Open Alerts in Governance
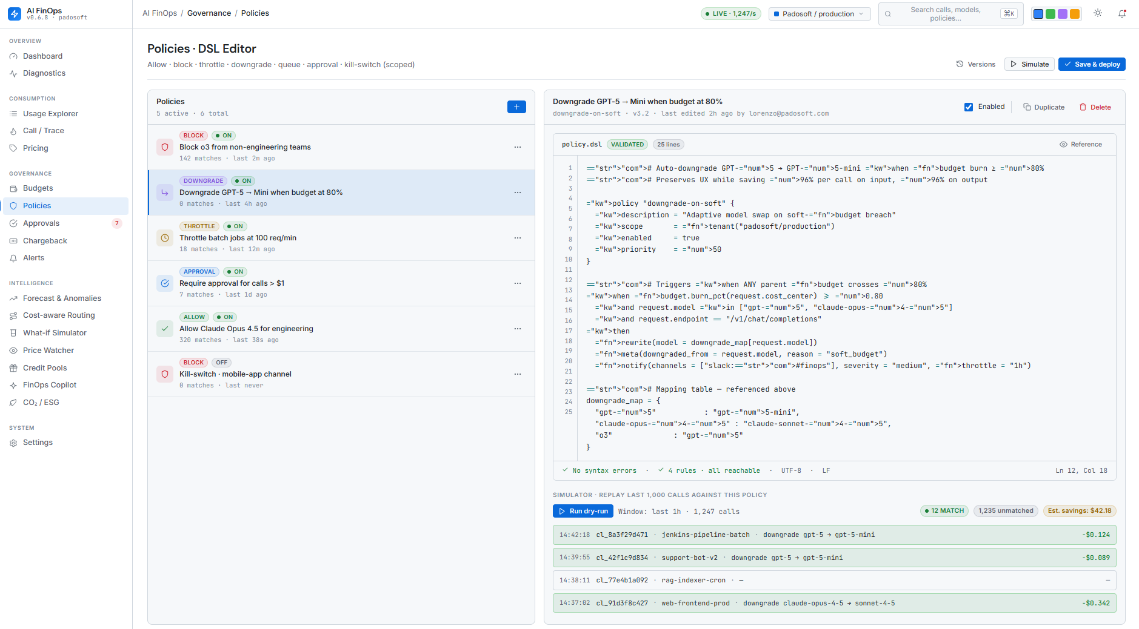Viewport: 1139px width, 629px height. pos(65,258)
